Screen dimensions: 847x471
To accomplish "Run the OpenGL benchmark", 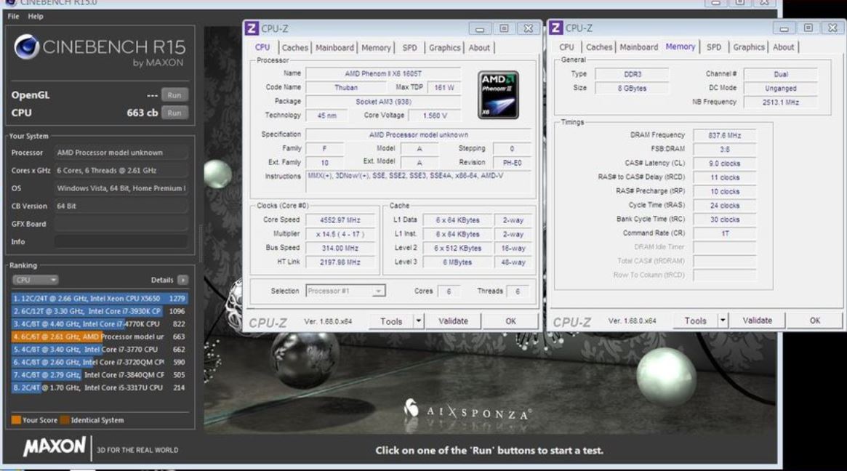I will (x=174, y=95).
